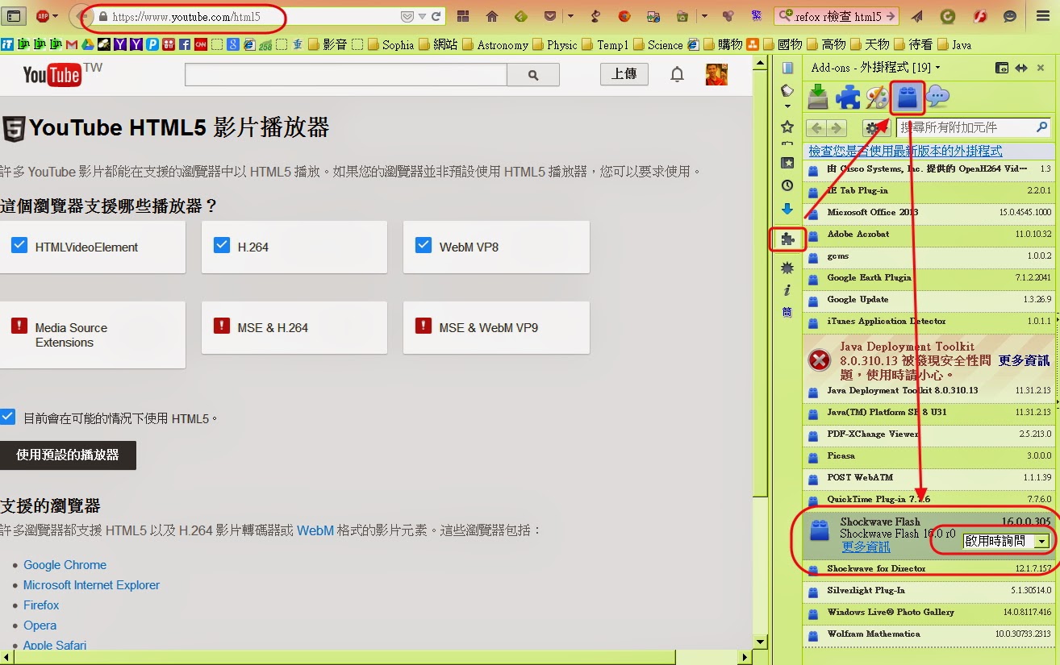Click 檢查您是否使用最新版本的外掛程式 link
The image size is (1060, 665).
[x=905, y=151]
